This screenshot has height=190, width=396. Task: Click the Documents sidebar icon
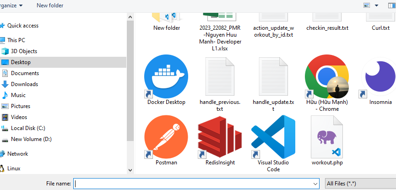point(5,73)
